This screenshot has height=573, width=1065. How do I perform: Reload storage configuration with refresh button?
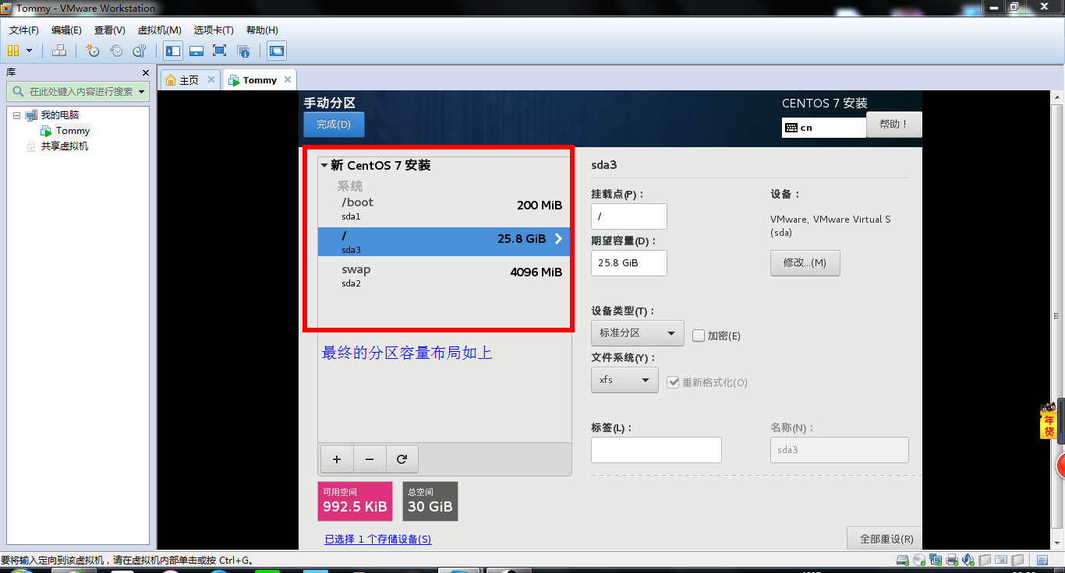click(x=402, y=459)
